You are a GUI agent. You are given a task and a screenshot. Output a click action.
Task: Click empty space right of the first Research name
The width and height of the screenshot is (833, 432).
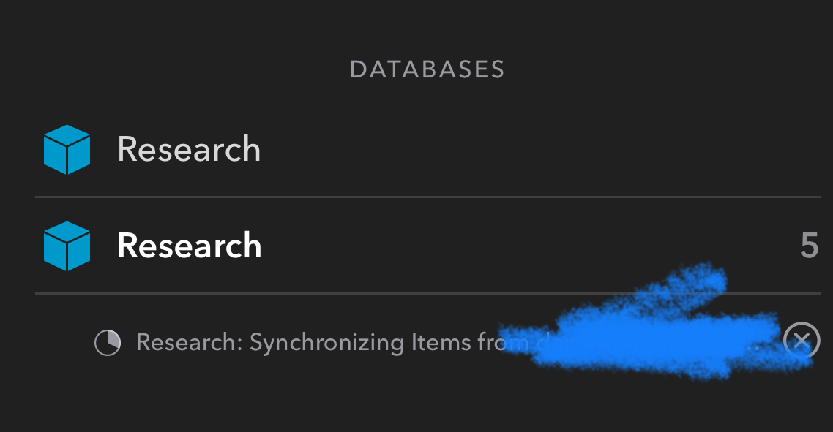512,149
